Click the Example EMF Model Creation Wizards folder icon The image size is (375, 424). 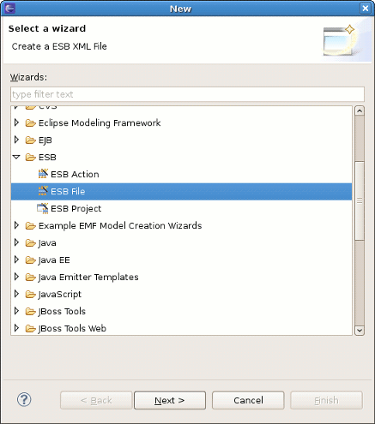pos(30,226)
